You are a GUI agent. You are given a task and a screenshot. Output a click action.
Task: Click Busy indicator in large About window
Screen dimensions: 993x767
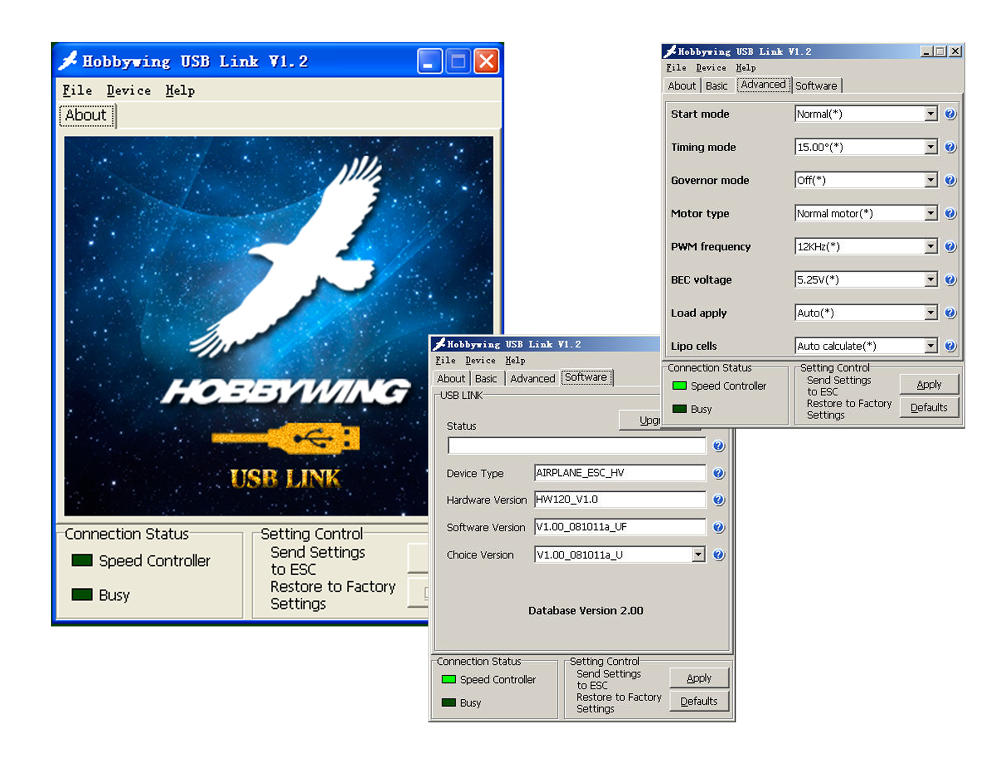(x=82, y=594)
